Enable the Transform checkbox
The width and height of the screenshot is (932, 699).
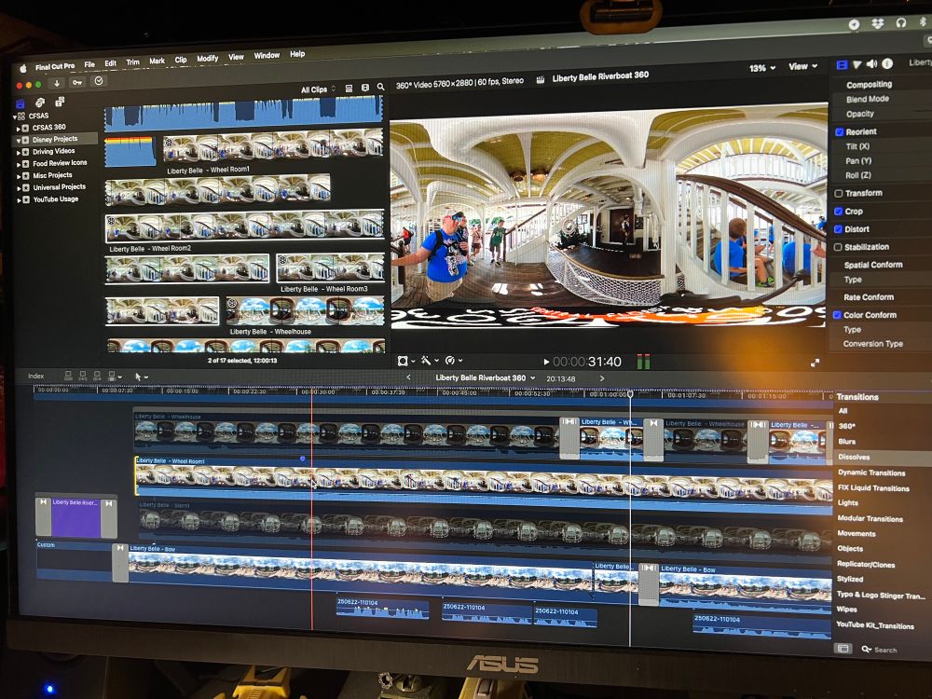point(839,193)
